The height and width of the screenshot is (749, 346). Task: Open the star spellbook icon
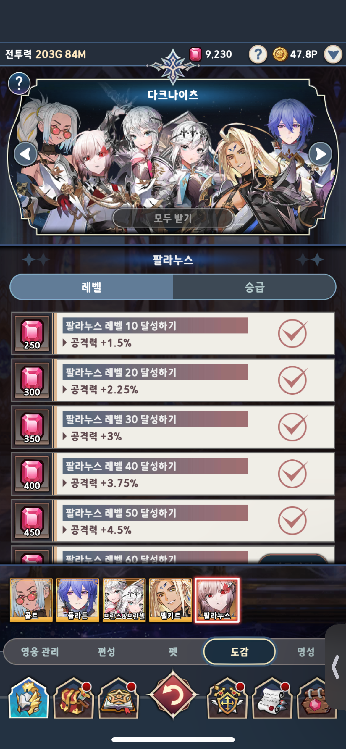[x=119, y=698]
